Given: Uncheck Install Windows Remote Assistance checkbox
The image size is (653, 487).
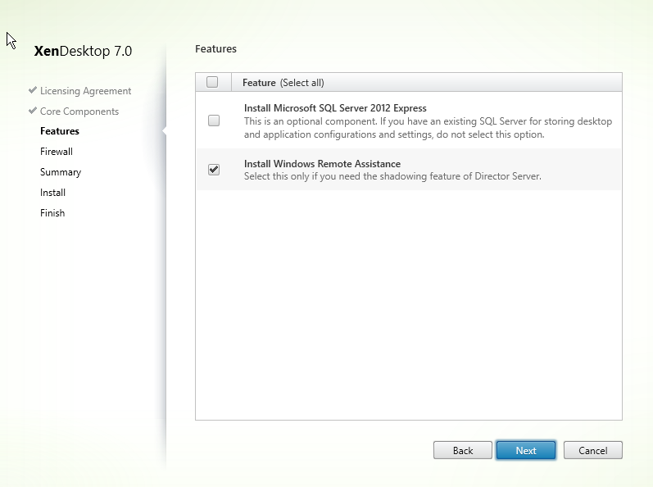Looking at the screenshot, I should click(x=214, y=170).
